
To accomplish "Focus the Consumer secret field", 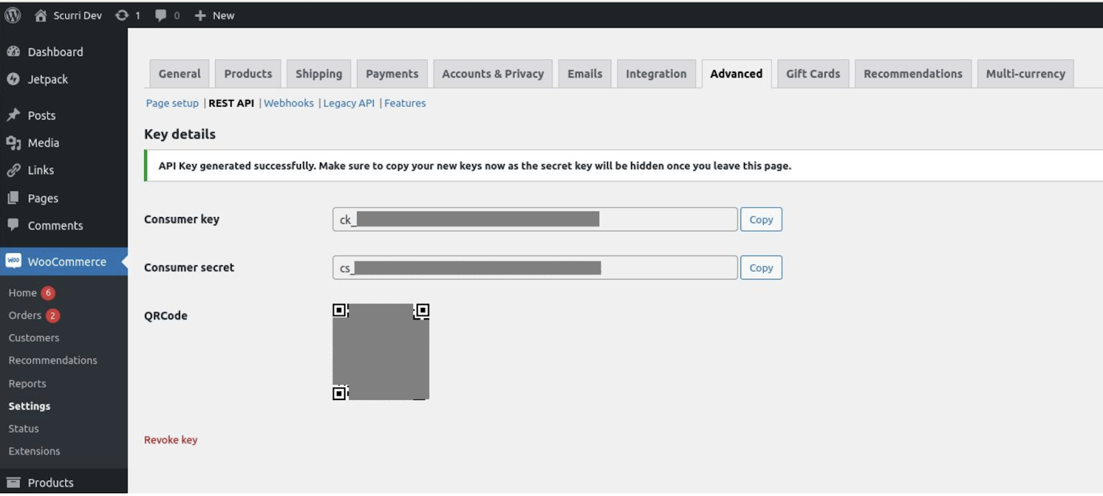I will 535,268.
